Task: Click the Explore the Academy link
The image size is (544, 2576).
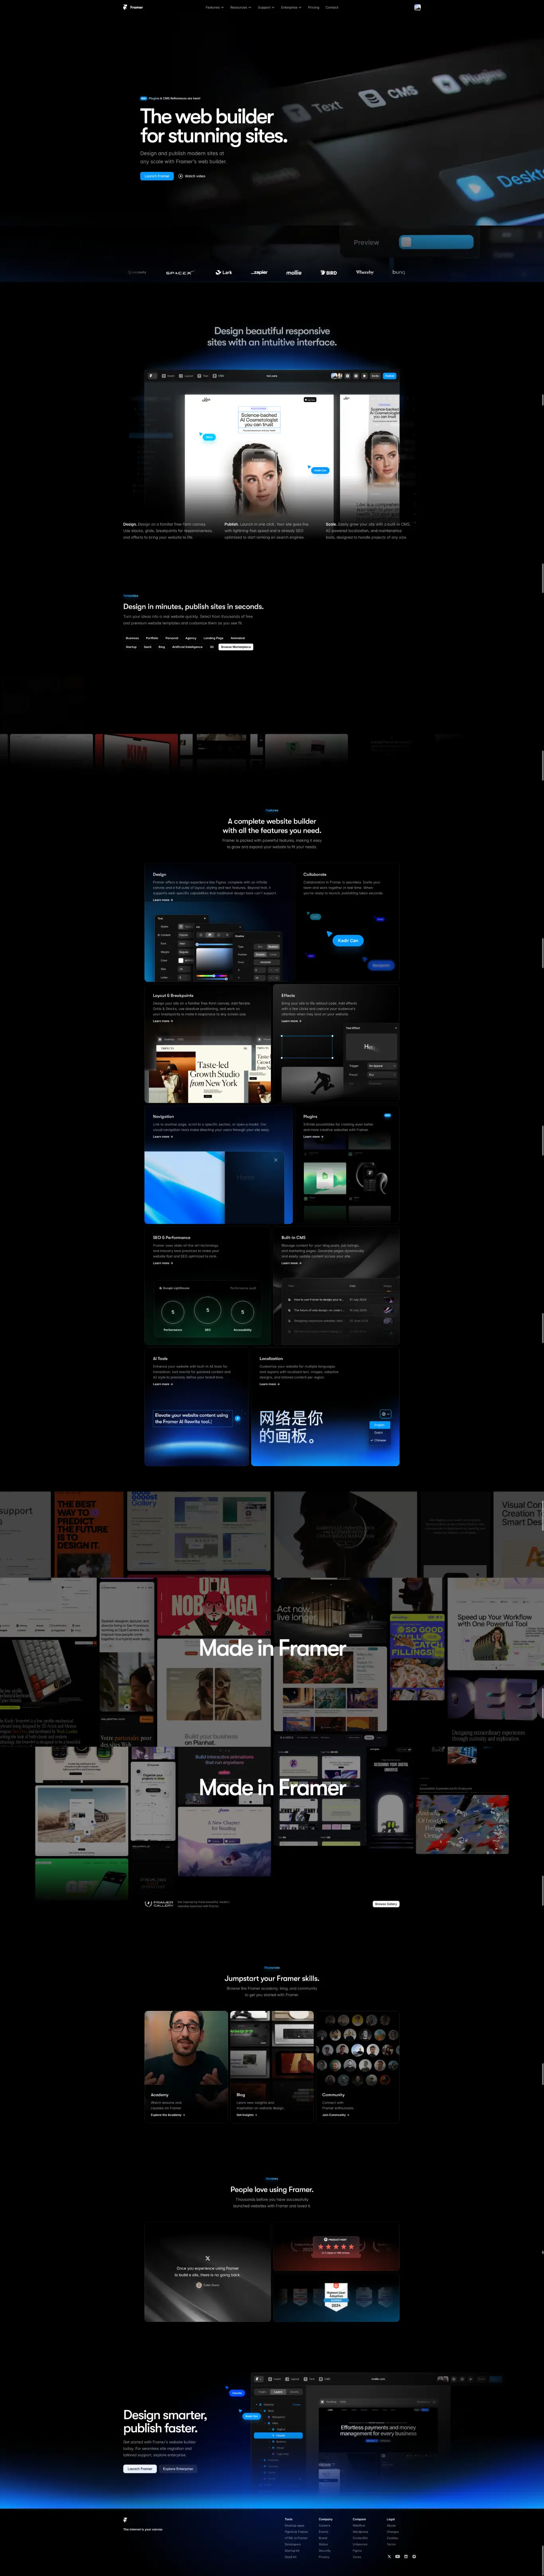Action: 168,2115
